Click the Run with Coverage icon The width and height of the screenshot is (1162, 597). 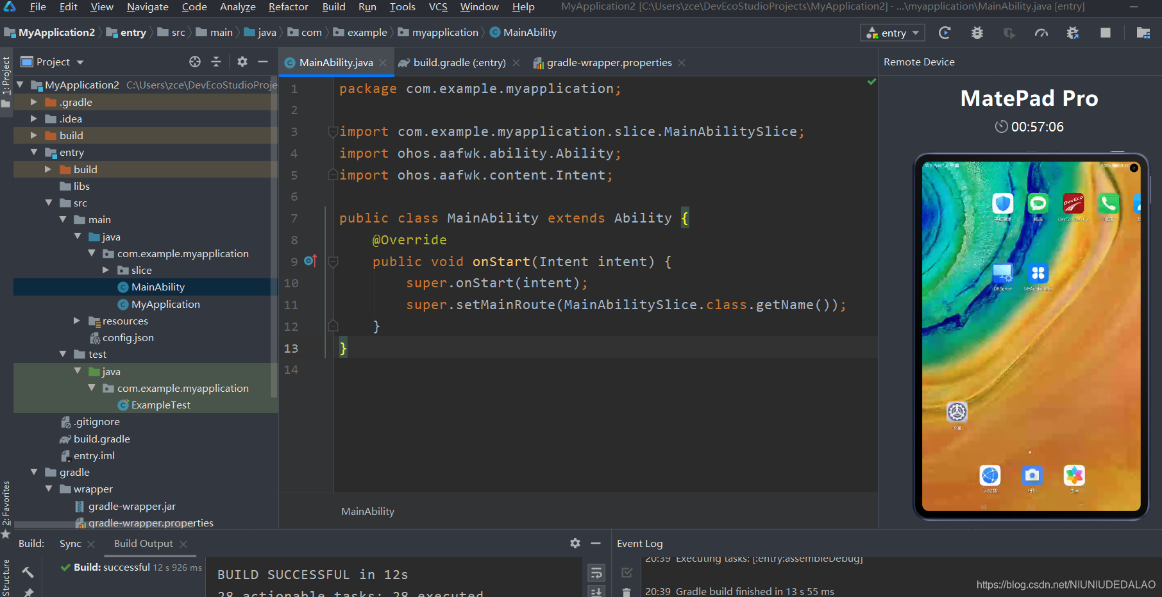[1009, 33]
